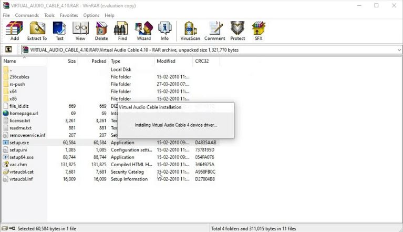Select the file_id.diz file

19,106
